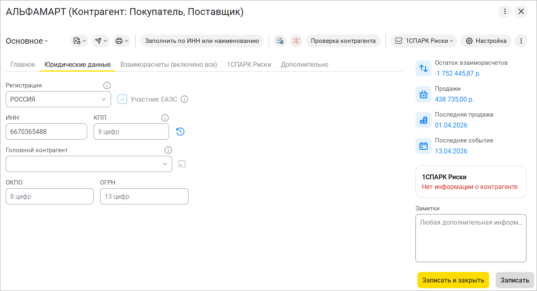Open the create-based-on document menu
Viewport: 537px width, 291px height.
(79, 41)
